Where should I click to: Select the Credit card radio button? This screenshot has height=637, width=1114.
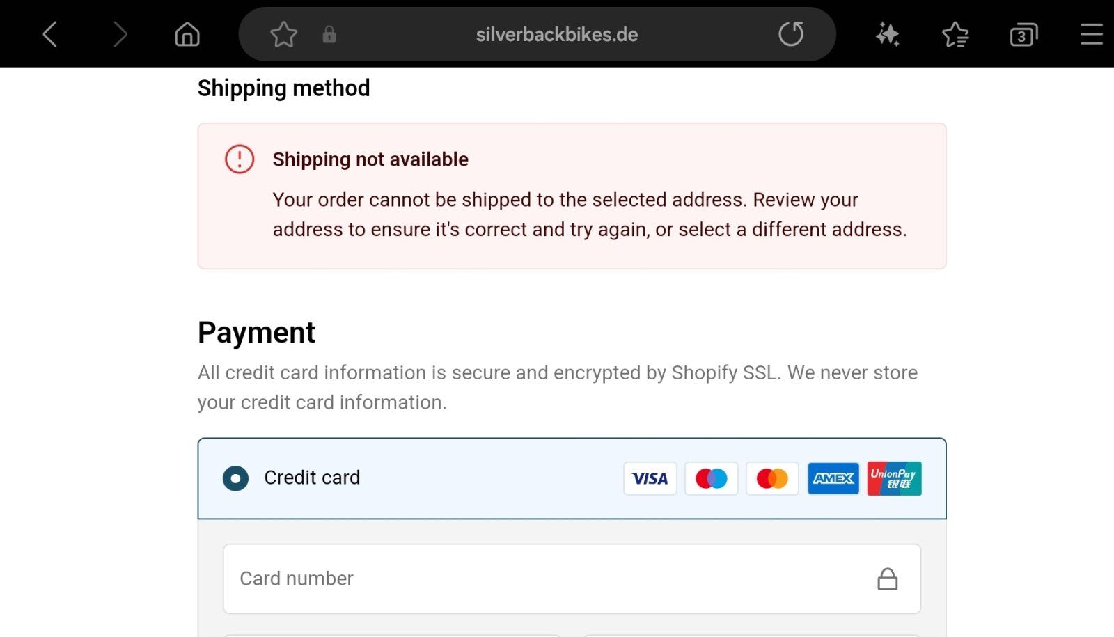pyautogui.click(x=235, y=478)
